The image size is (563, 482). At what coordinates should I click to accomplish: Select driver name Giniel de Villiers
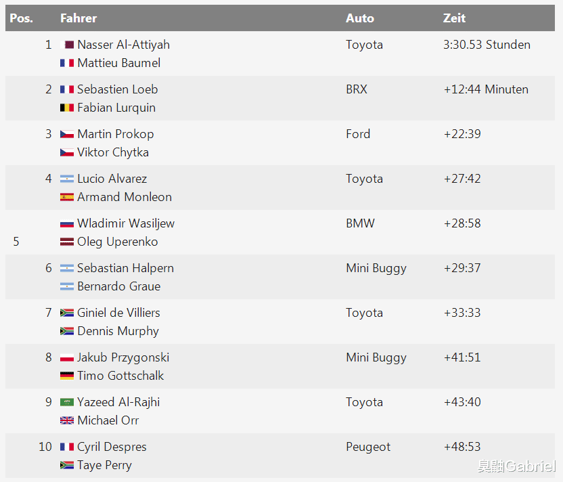[118, 313]
